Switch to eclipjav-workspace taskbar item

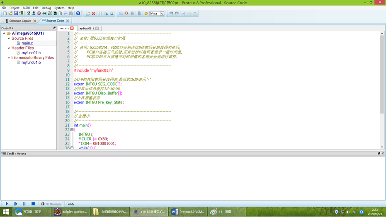point(70,212)
